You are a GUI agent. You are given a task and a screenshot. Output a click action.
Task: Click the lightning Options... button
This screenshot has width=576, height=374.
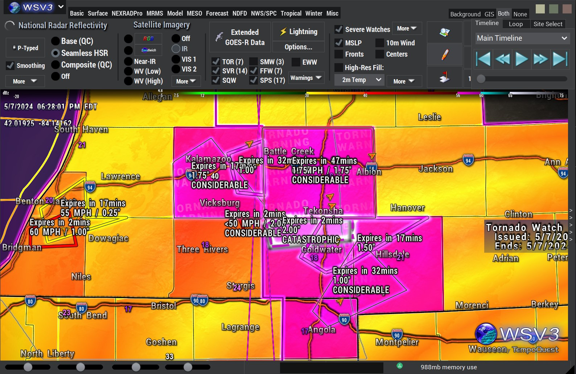point(298,47)
